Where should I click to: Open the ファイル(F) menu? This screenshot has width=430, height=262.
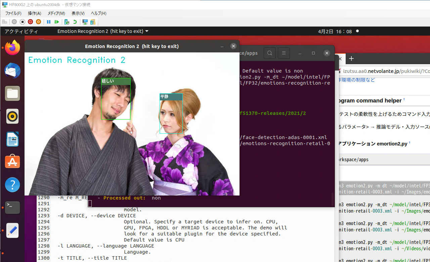13,13
